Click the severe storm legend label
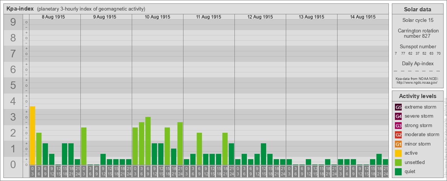 pyautogui.click(x=419, y=116)
